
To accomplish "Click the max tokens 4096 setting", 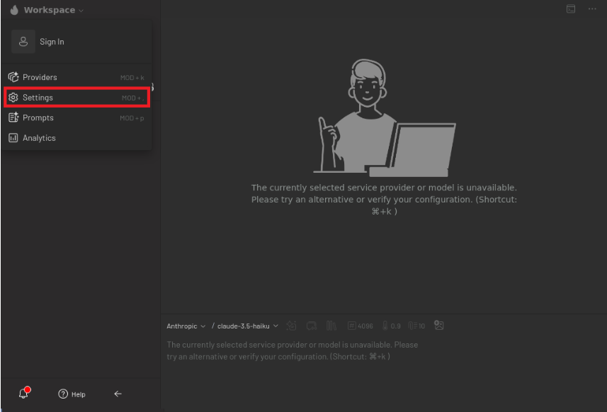I will (361, 326).
